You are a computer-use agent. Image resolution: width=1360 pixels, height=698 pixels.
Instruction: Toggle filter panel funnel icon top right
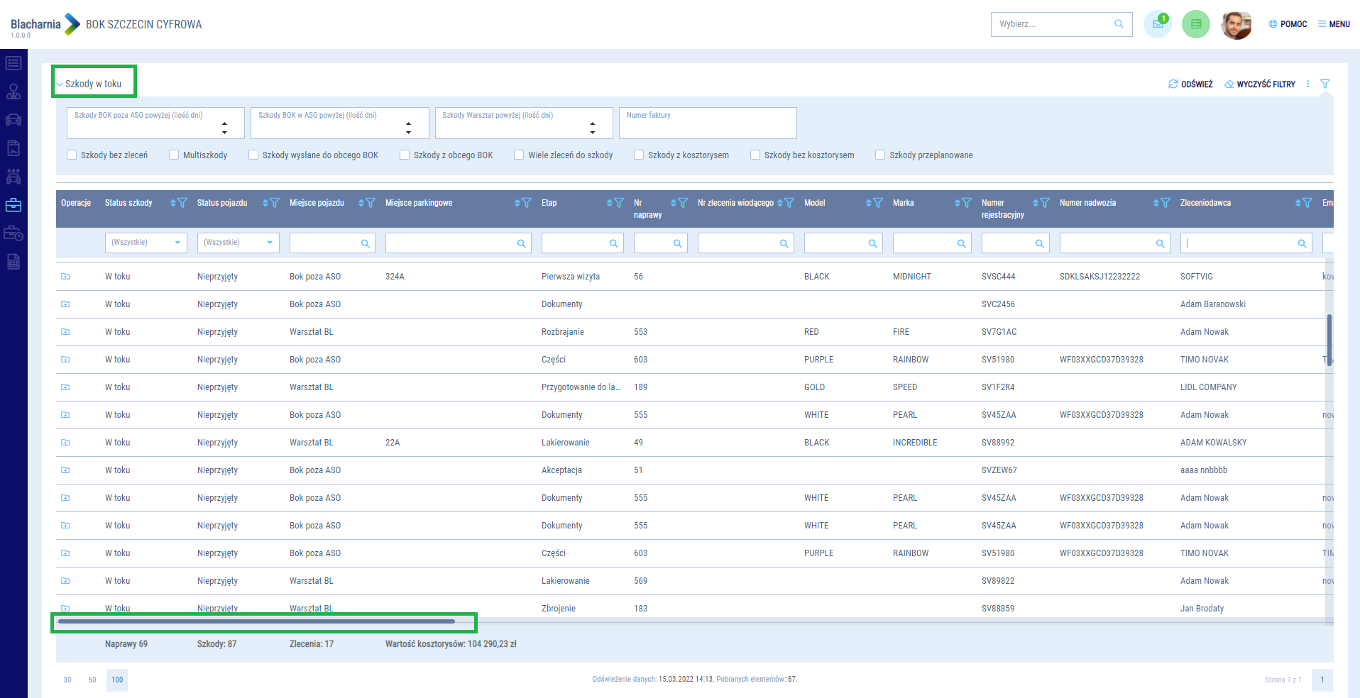tap(1325, 84)
